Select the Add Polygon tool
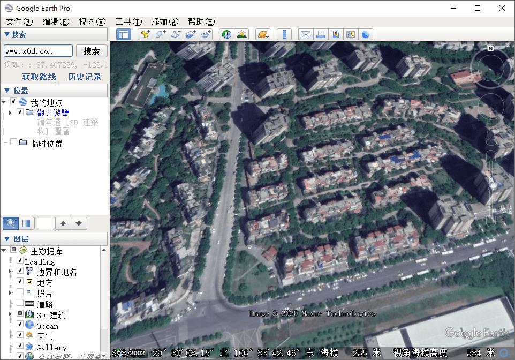This screenshot has width=515, height=360. point(160,34)
